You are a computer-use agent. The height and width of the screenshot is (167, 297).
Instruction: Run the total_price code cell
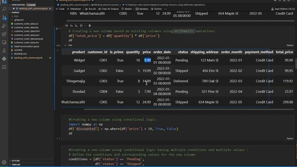pyautogui.click(x=57, y=29)
